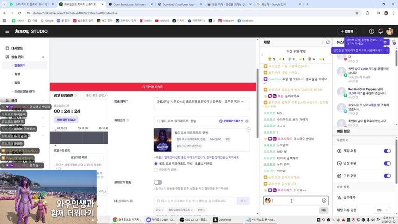Open the 채팅 이용 권한 dropdown
The height and width of the screenshot is (224, 398).
pos(382,210)
